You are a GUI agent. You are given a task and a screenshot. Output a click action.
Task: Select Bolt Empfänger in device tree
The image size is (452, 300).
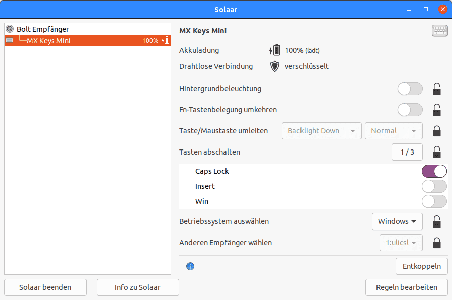point(43,29)
